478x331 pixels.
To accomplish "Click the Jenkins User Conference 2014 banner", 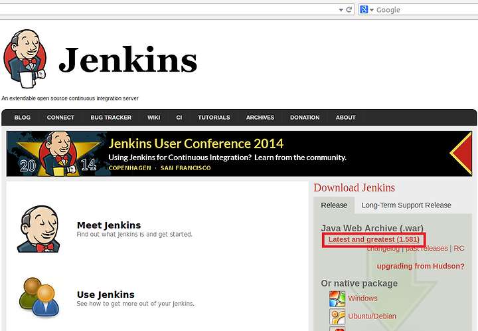I will 239,154.
